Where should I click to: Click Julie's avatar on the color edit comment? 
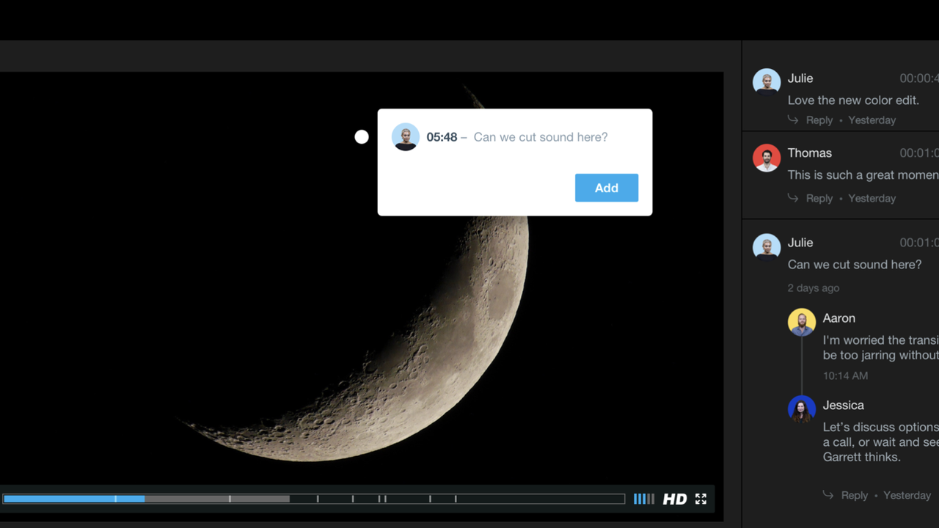click(767, 82)
